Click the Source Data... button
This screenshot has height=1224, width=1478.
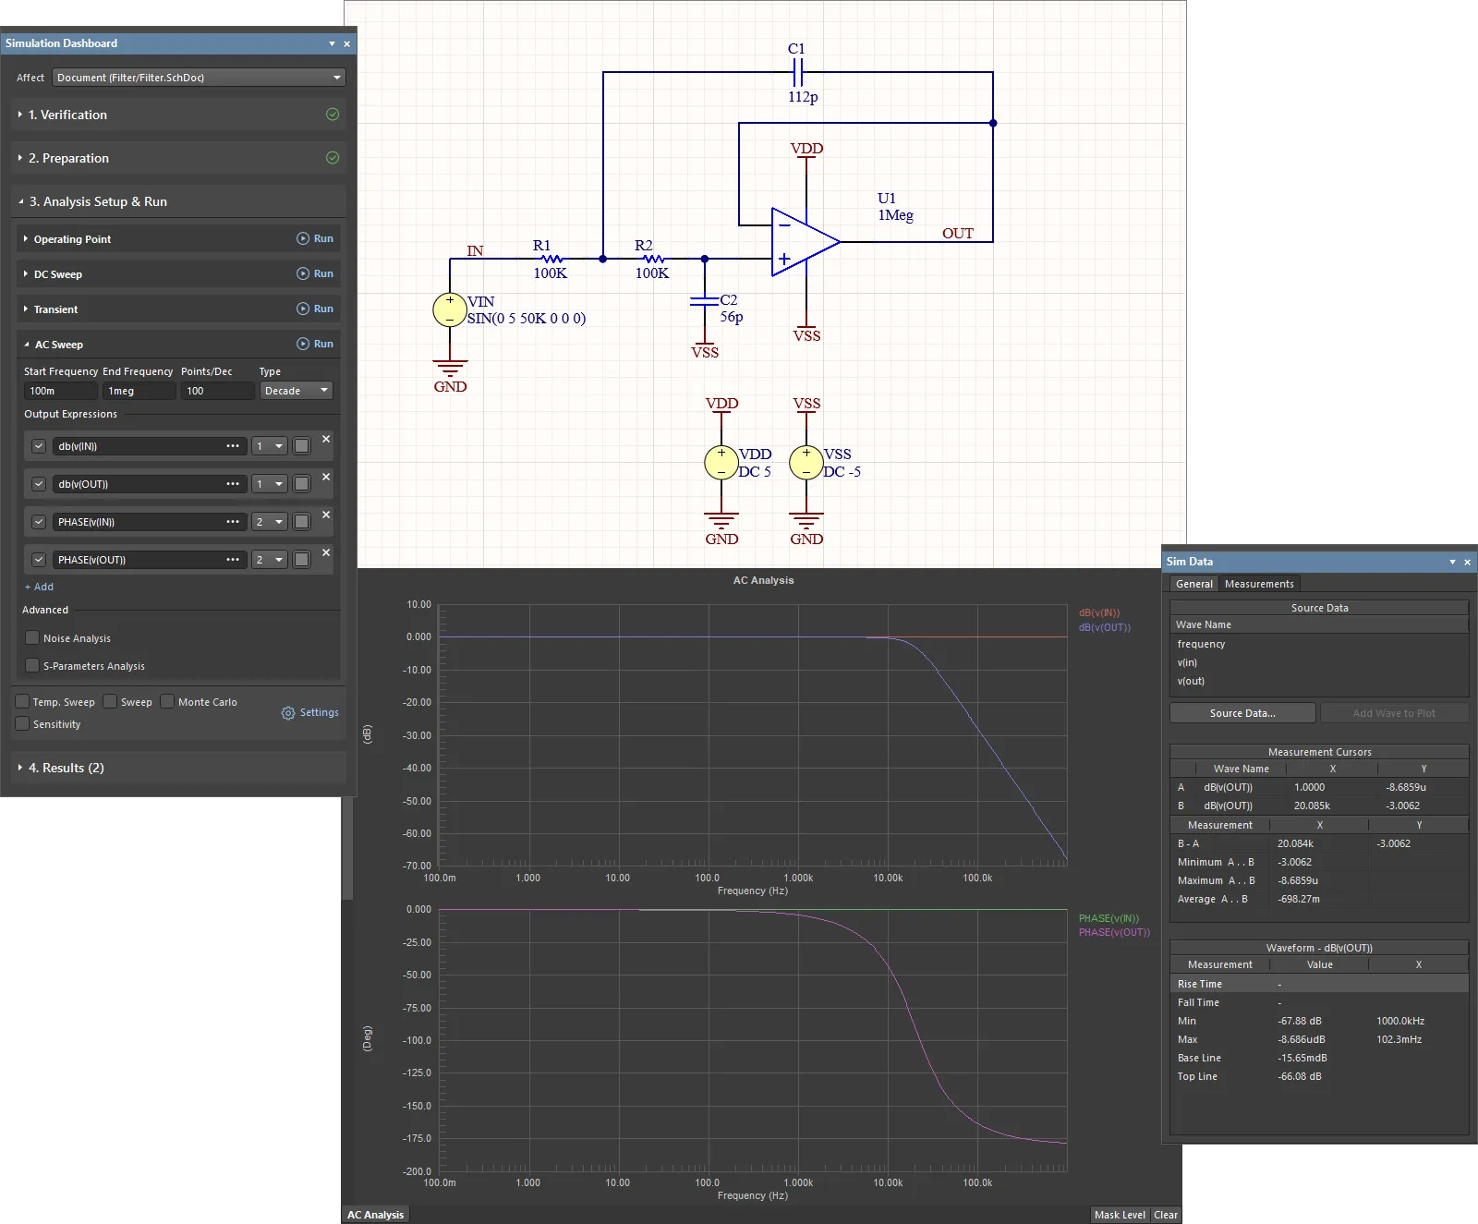(1242, 713)
